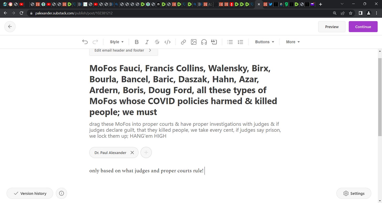This screenshot has width=382, height=203.
Task: View site info lock icon
Action: pos(31,13)
